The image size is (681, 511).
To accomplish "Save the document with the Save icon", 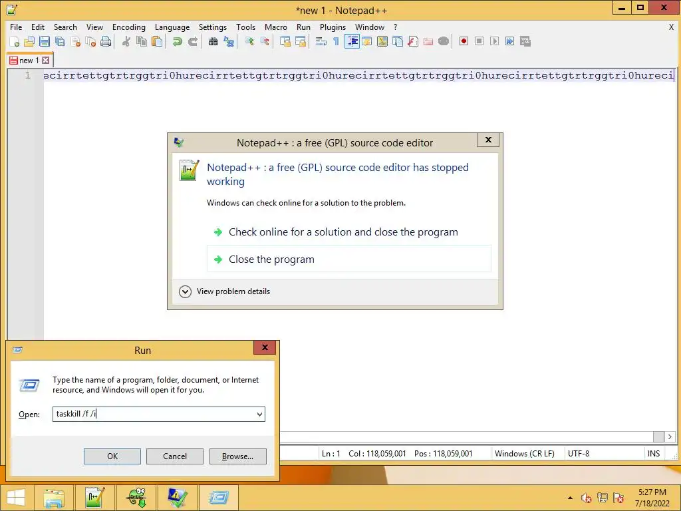I will click(x=45, y=42).
